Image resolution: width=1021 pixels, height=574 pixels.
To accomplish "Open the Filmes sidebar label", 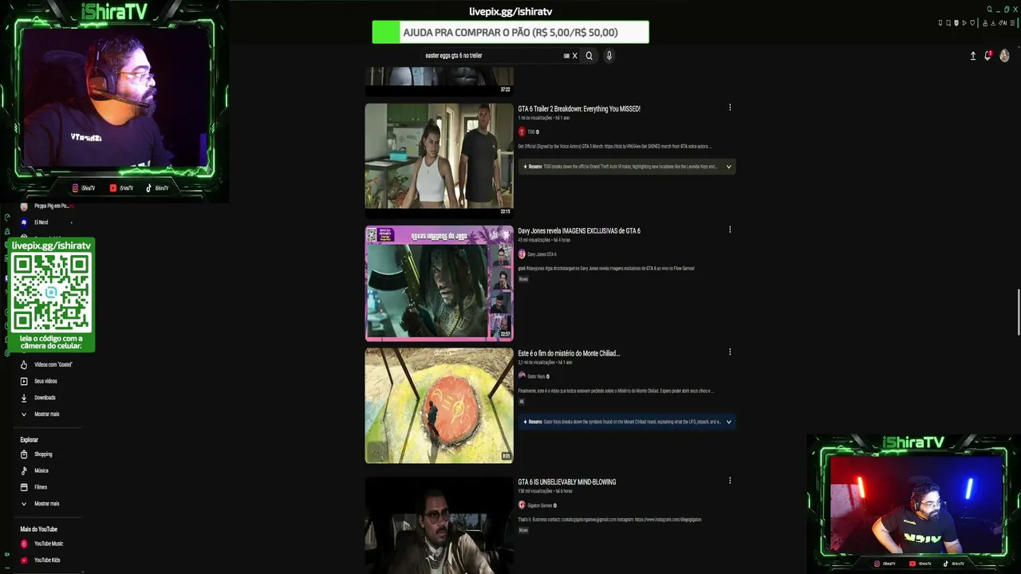I will 41,487.
